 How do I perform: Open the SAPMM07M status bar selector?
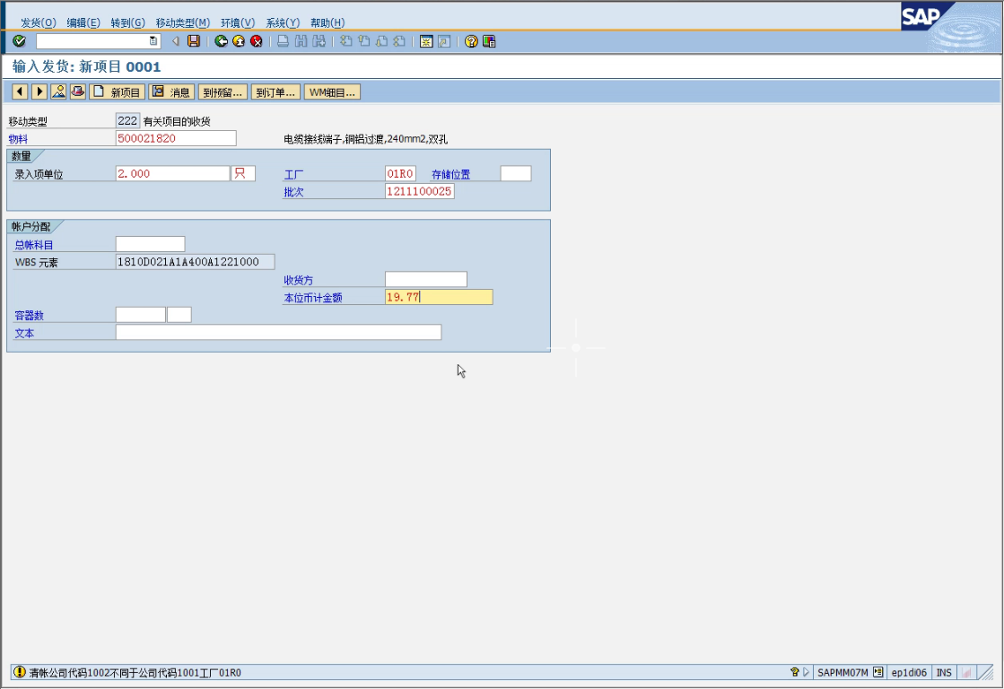click(x=877, y=672)
